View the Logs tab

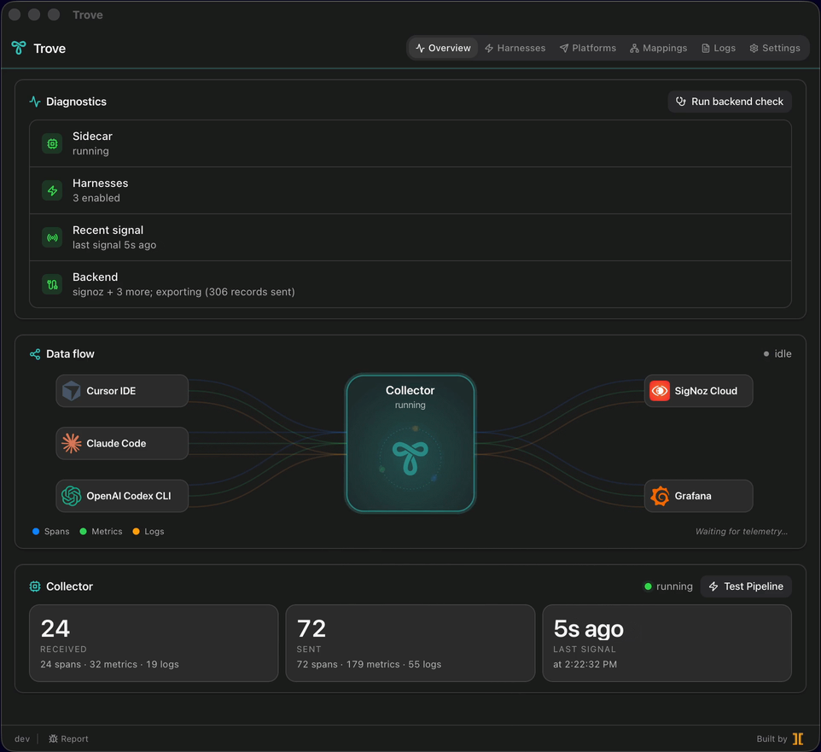pyautogui.click(x=719, y=48)
